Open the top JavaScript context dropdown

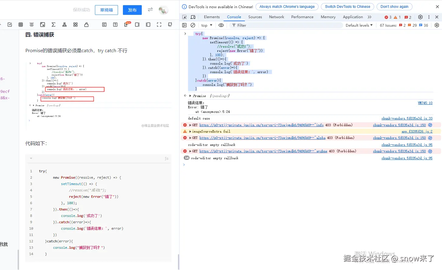[207, 25]
